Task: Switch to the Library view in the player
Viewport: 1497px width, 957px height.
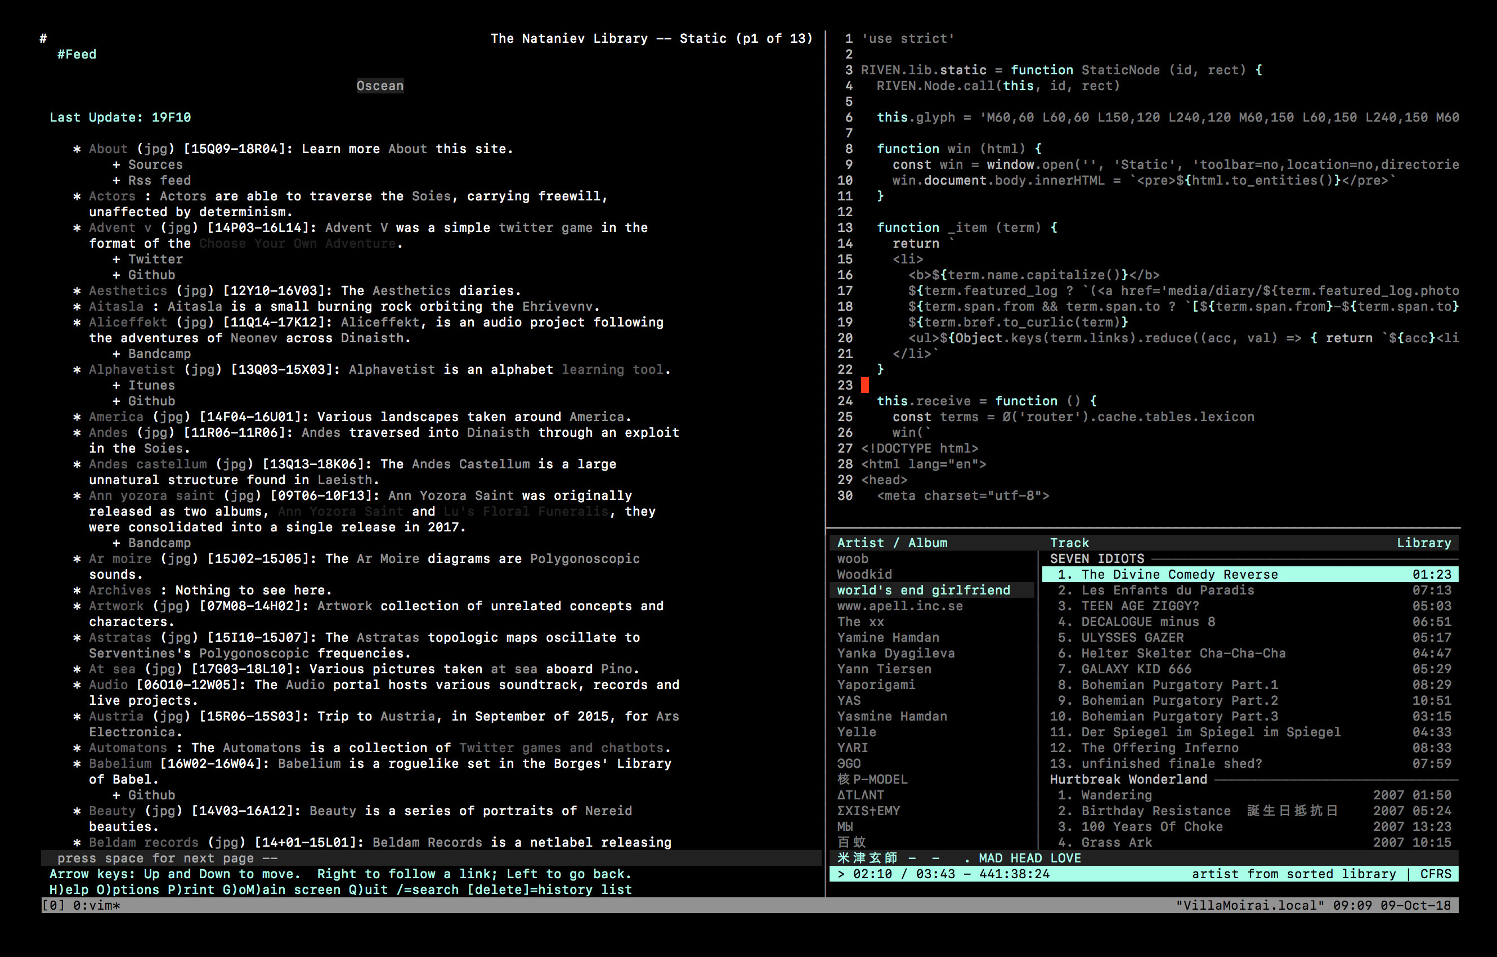Action: [1424, 542]
